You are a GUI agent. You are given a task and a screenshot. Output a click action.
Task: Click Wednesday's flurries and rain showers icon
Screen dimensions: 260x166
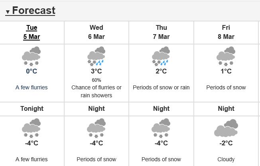pos(96,56)
